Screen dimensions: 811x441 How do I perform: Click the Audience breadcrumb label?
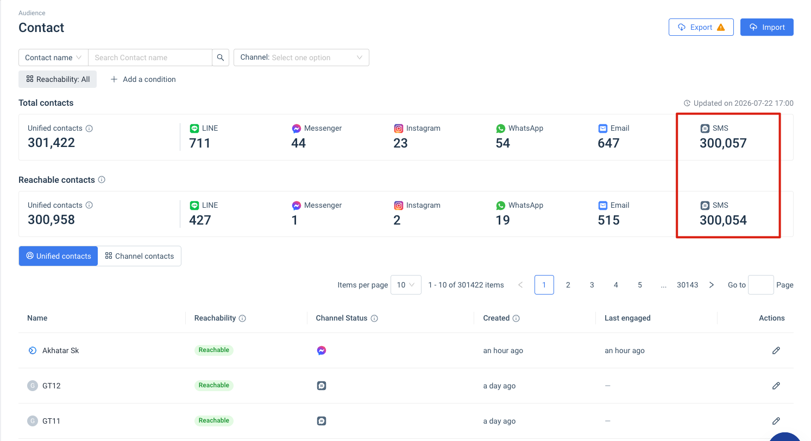pos(32,13)
